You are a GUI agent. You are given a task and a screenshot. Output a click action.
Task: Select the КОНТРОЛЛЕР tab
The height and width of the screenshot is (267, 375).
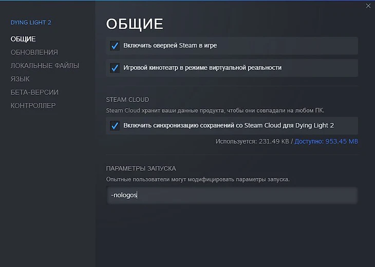click(33, 106)
